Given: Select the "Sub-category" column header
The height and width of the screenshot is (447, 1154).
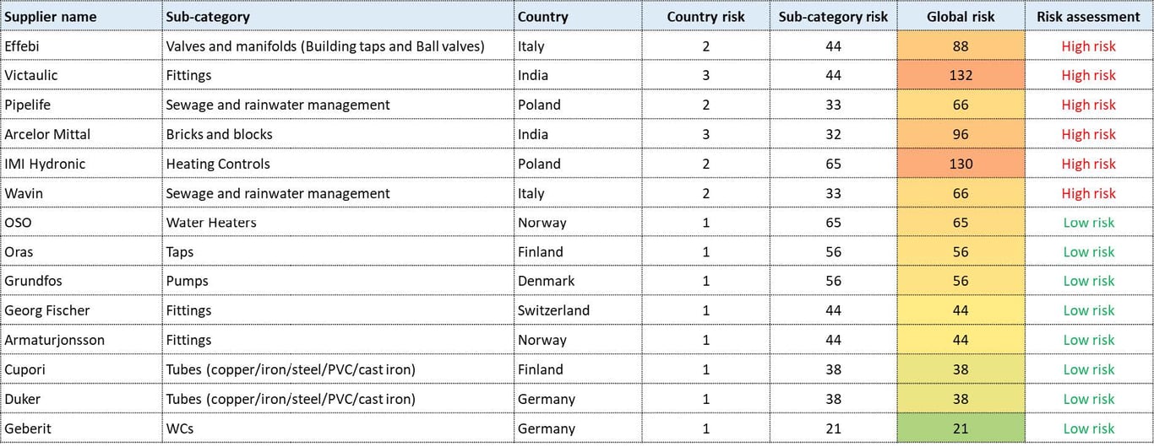Looking at the screenshot, I should pyautogui.click(x=208, y=17).
